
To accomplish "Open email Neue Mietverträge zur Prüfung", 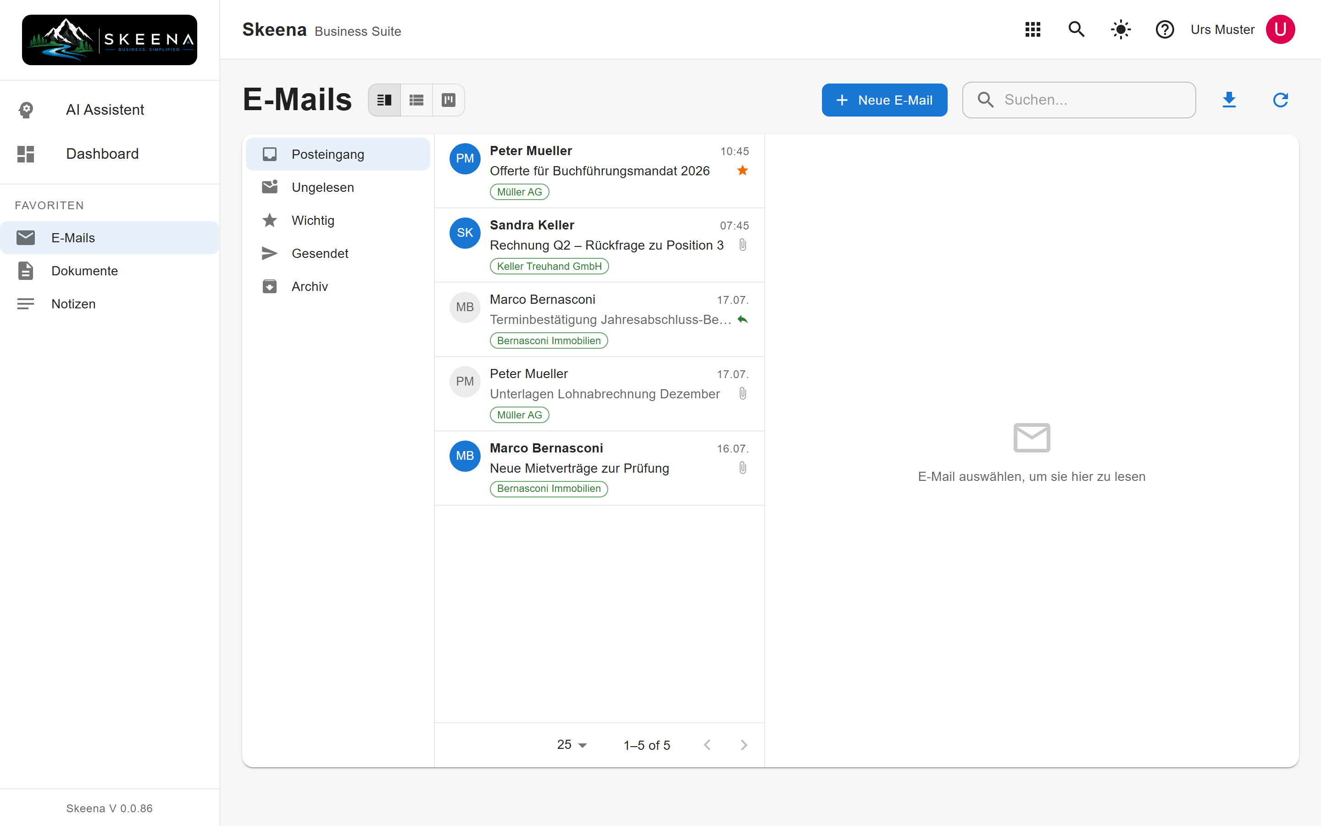I will pos(599,468).
